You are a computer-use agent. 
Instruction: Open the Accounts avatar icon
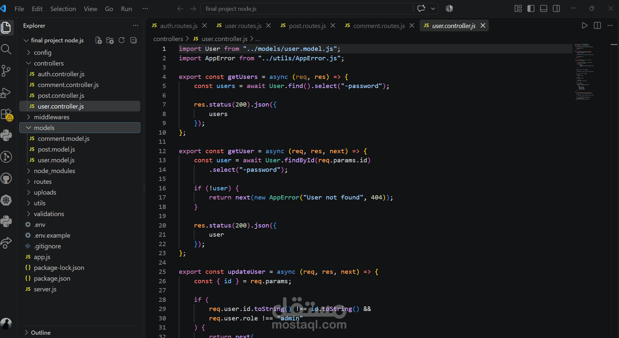coord(6,323)
